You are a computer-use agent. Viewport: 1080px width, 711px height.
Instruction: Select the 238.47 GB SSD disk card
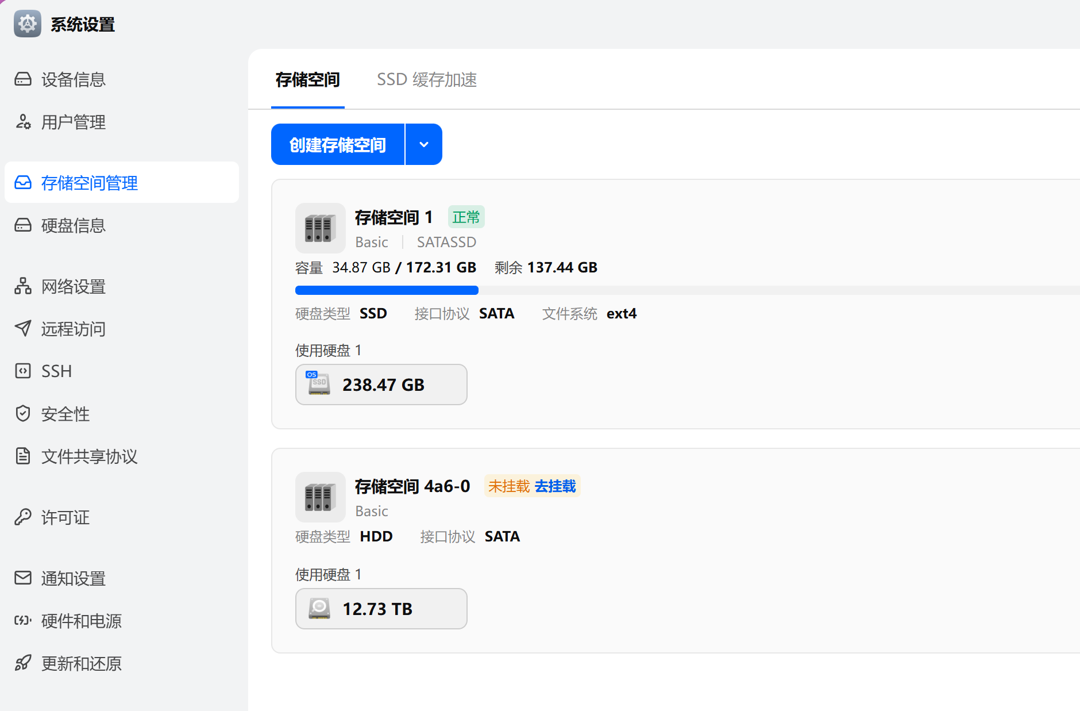pos(381,385)
